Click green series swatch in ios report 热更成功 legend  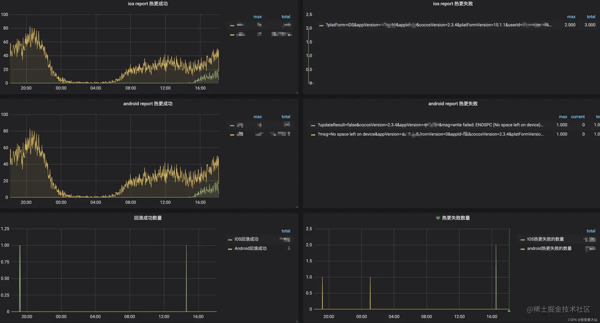pos(232,25)
